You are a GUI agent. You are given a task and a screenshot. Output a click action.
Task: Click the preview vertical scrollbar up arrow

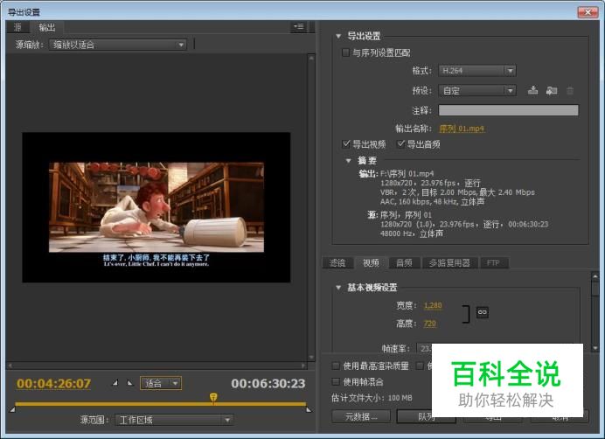coord(311,58)
